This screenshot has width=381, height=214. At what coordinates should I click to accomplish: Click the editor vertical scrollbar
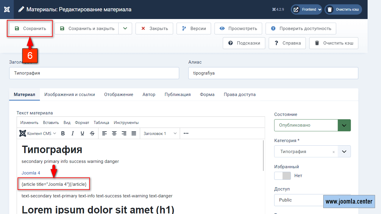[x=263, y=155]
